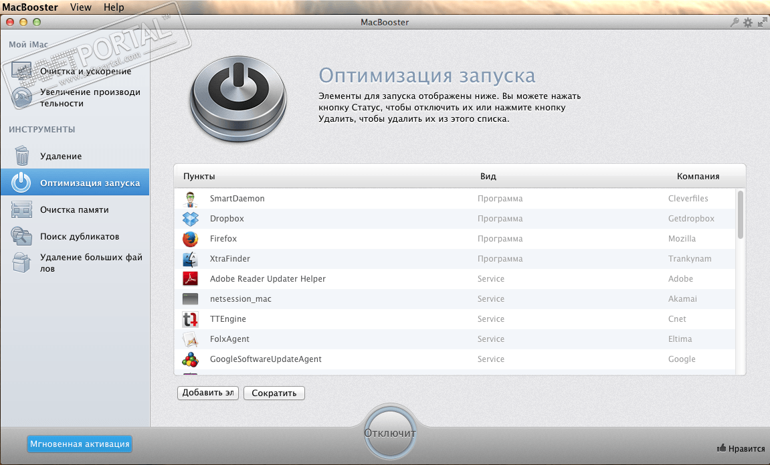Click the Adobe Reader Updater Helper icon
Screen dimensions: 770x465
[190, 279]
